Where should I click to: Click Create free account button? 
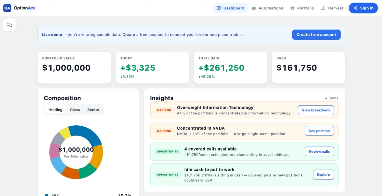click(316, 35)
